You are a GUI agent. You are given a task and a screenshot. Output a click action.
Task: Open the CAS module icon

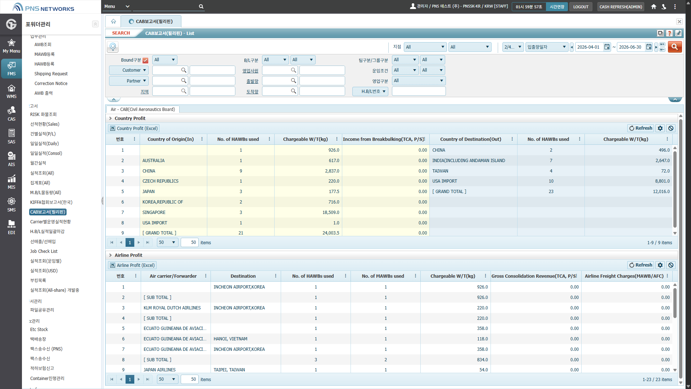tap(11, 114)
